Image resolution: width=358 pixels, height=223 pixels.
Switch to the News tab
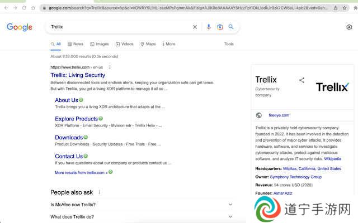pyautogui.click(x=76, y=44)
